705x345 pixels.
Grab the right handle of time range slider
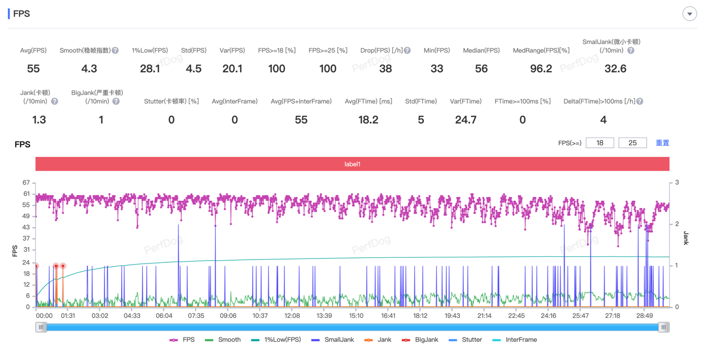(664, 327)
